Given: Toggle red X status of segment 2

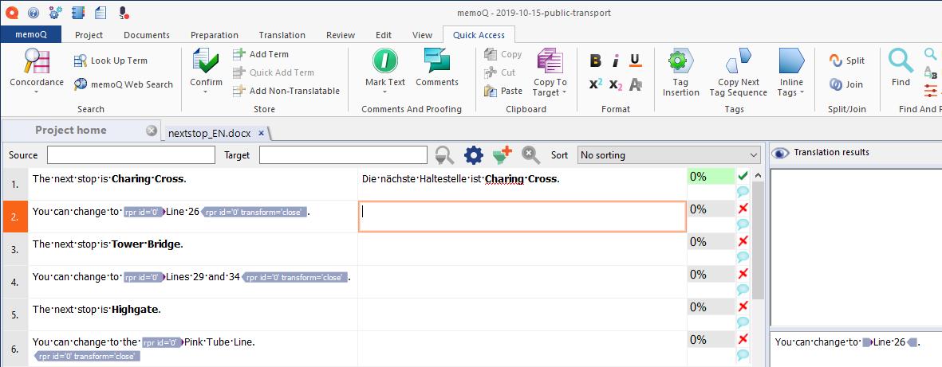Looking at the screenshot, I should point(743,208).
